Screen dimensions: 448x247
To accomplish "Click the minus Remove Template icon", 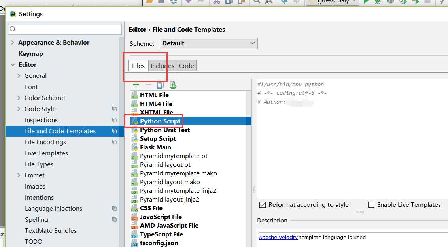I will point(148,85).
